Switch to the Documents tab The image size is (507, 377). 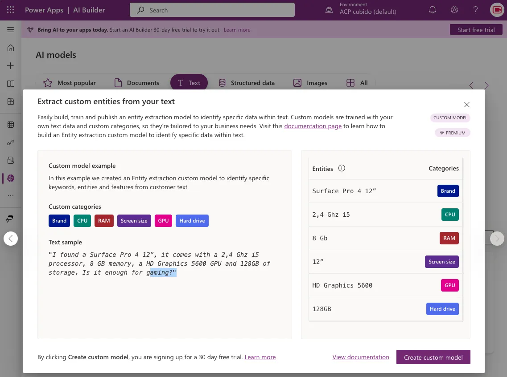coord(137,83)
